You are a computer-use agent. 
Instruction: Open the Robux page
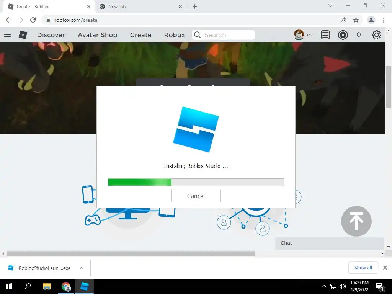(174, 35)
